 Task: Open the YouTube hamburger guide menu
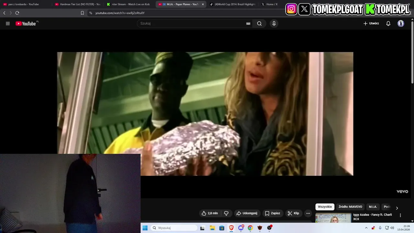(8, 23)
